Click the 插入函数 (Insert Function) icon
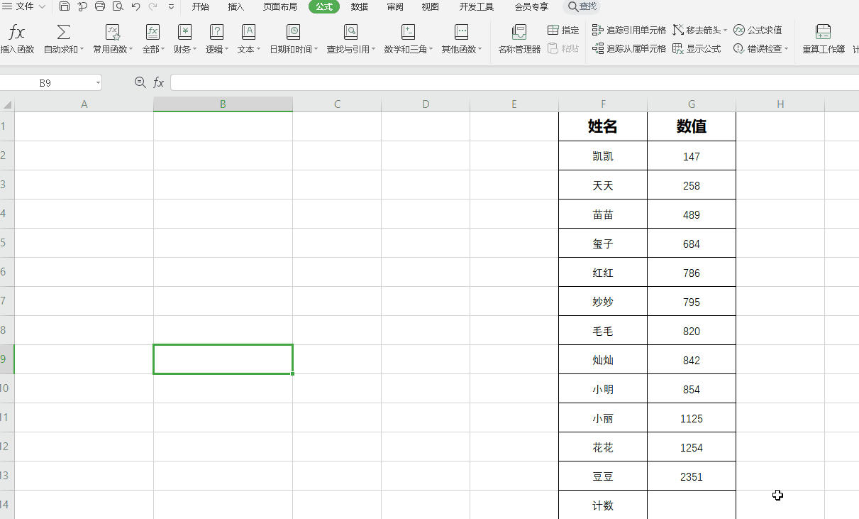The image size is (859, 519). pyautogui.click(x=17, y=38)
